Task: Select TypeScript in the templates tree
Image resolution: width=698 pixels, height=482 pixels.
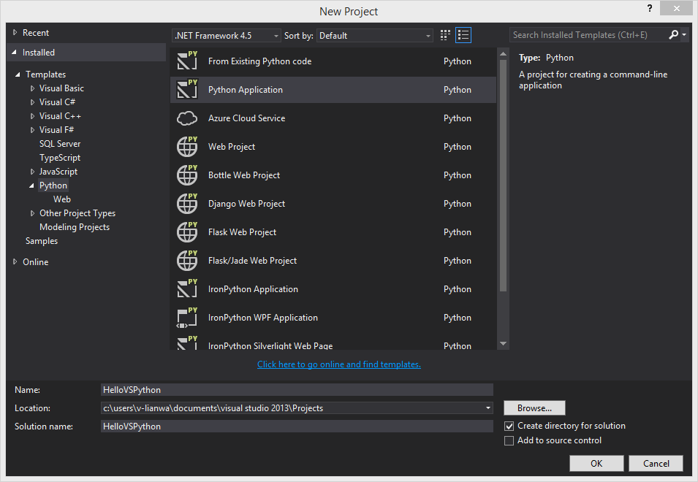Action: click(x=60, y=158)
